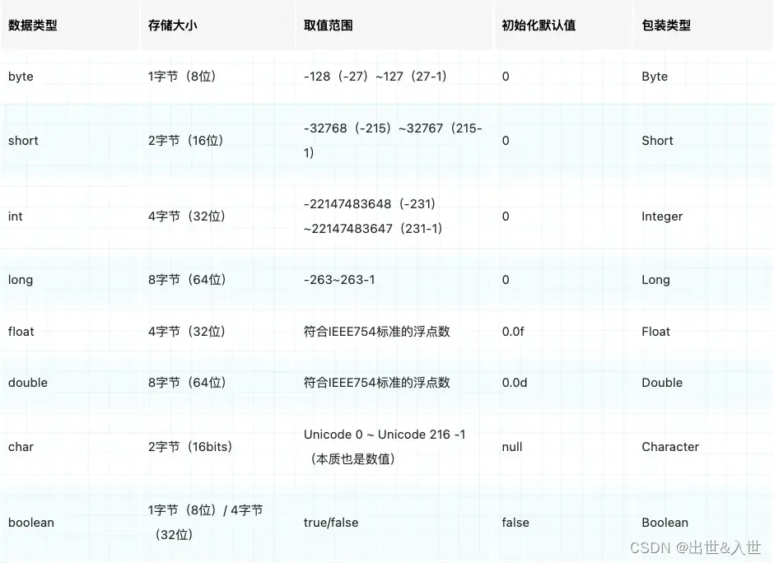Click boolean's 1字节（8位）/ 4字节 storage cell
This screenshot has height=563, width=774.
click(x=205, y=523)
